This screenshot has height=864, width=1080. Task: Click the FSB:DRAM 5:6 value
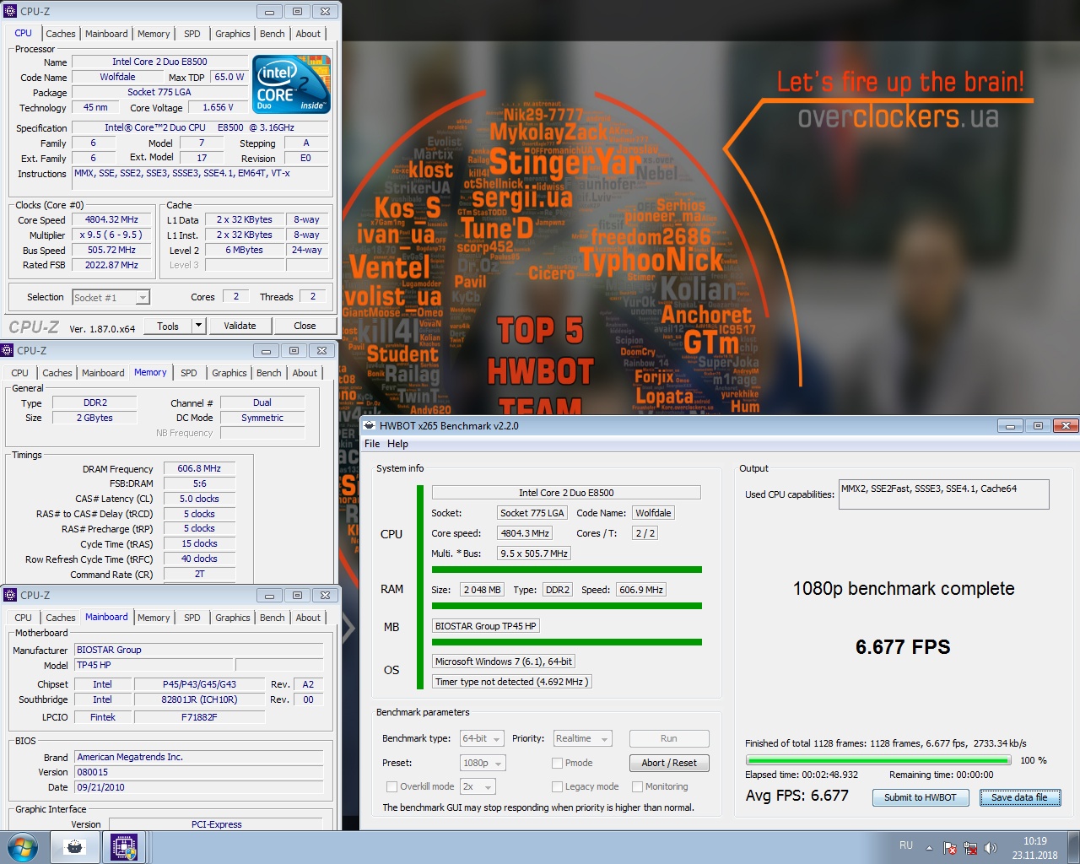pyautogui.click(x=199, y=483)
